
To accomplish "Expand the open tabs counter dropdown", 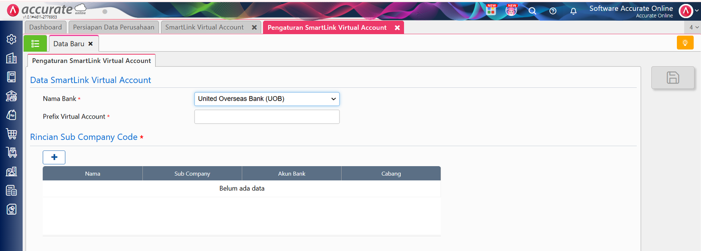I will [x=694, y=27].
